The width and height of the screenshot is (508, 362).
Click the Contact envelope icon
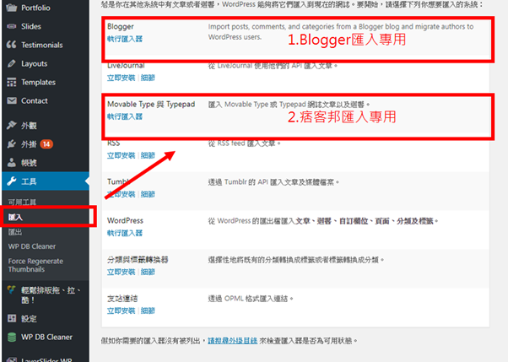12,100
